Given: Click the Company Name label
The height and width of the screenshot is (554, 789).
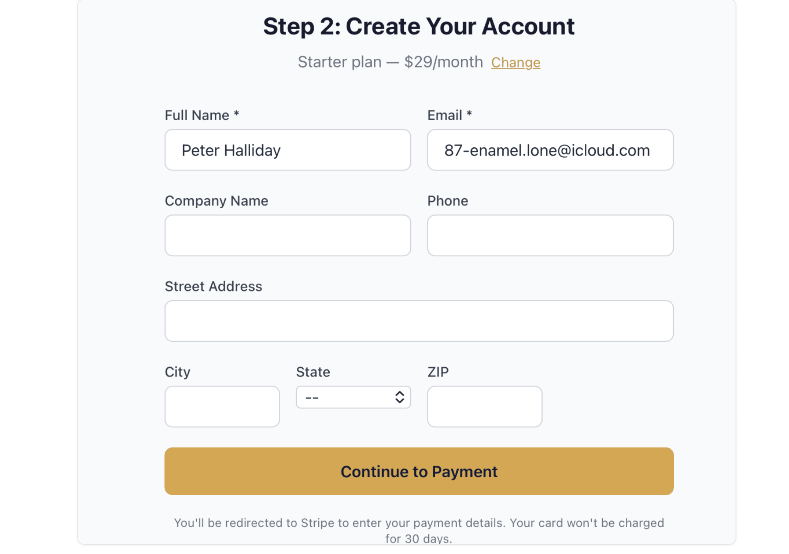Looking at the screenshot, I should pos(216,201).
